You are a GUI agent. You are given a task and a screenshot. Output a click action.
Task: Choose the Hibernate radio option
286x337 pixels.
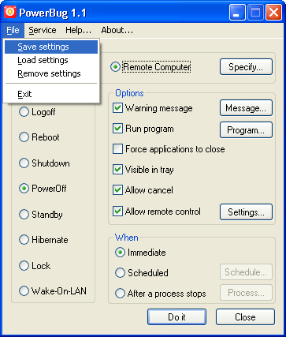pyautogui.click(x=24, y=240)
